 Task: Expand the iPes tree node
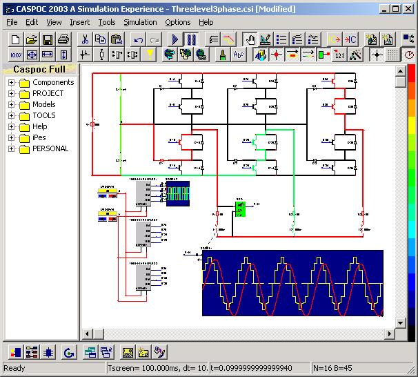pos(11,137)
